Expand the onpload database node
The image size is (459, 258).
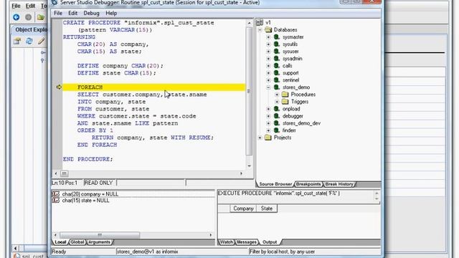[268, 109]
